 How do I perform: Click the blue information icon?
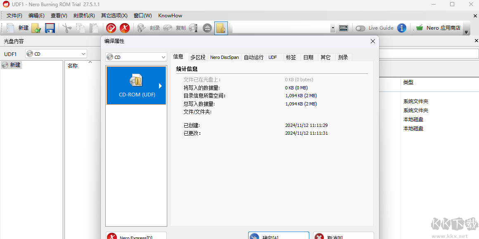402,28
